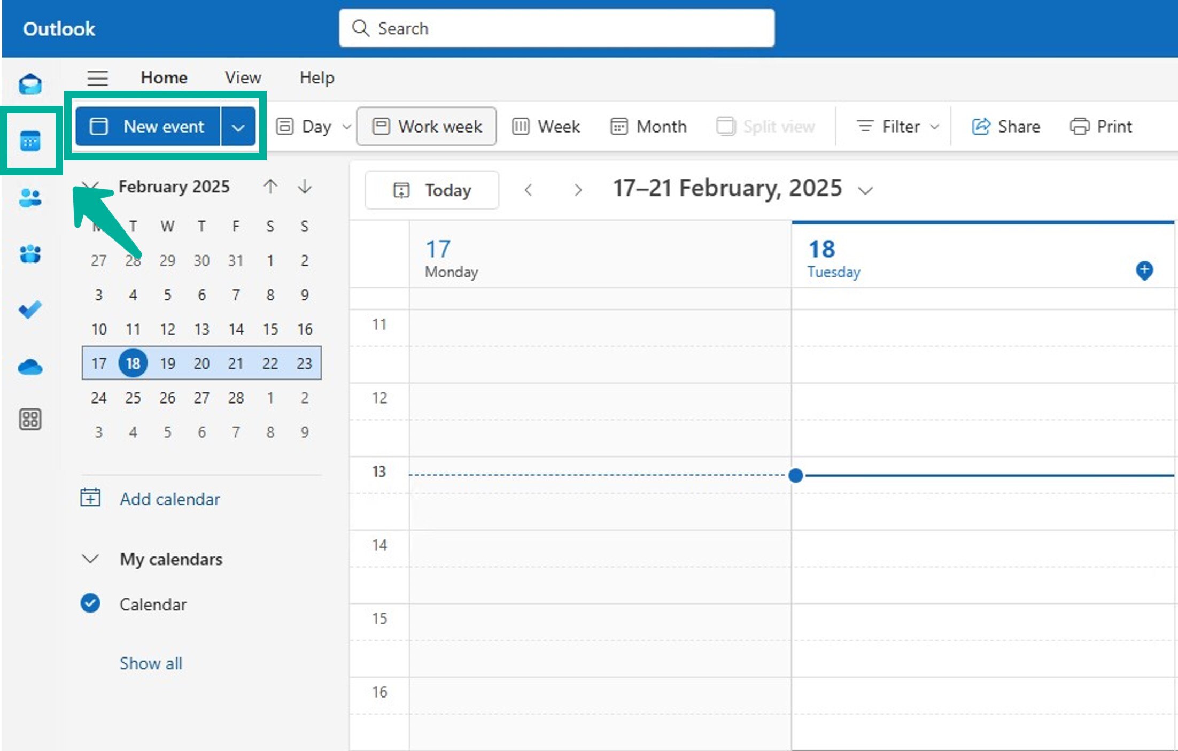Open the Groups icon in sidebar
1178x751 pixels.
pos(30,254)
